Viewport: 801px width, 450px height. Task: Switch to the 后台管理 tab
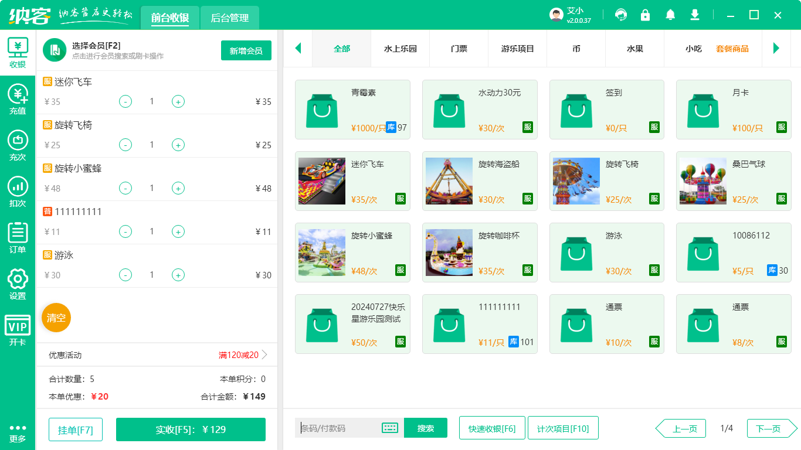click(x=229, y=18)
